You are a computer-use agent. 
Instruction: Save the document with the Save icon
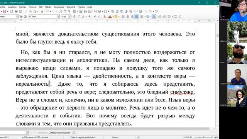click(4, 11)
